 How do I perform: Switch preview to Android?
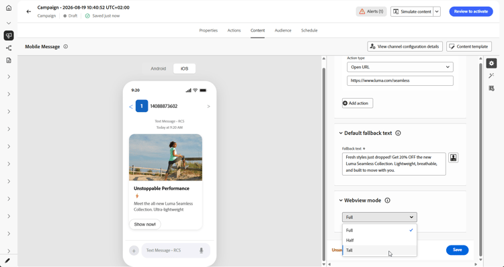(158, 68)
